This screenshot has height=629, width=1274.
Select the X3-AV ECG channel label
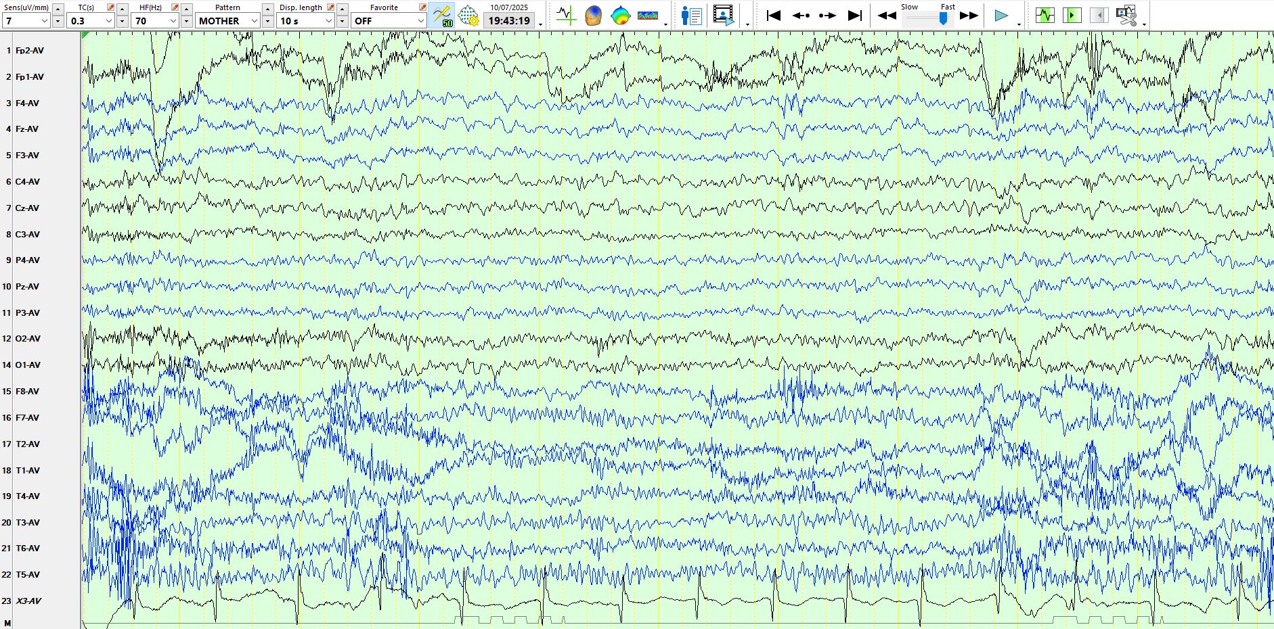coord(28,601)
